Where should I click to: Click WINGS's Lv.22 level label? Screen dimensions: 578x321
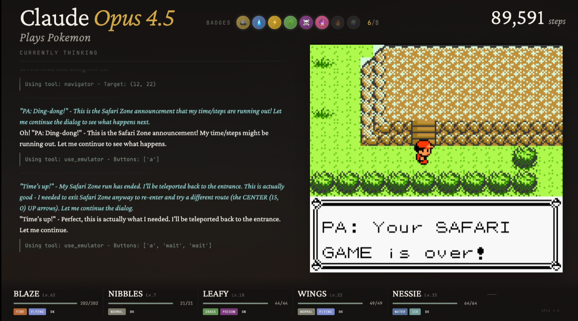[335, 295]
